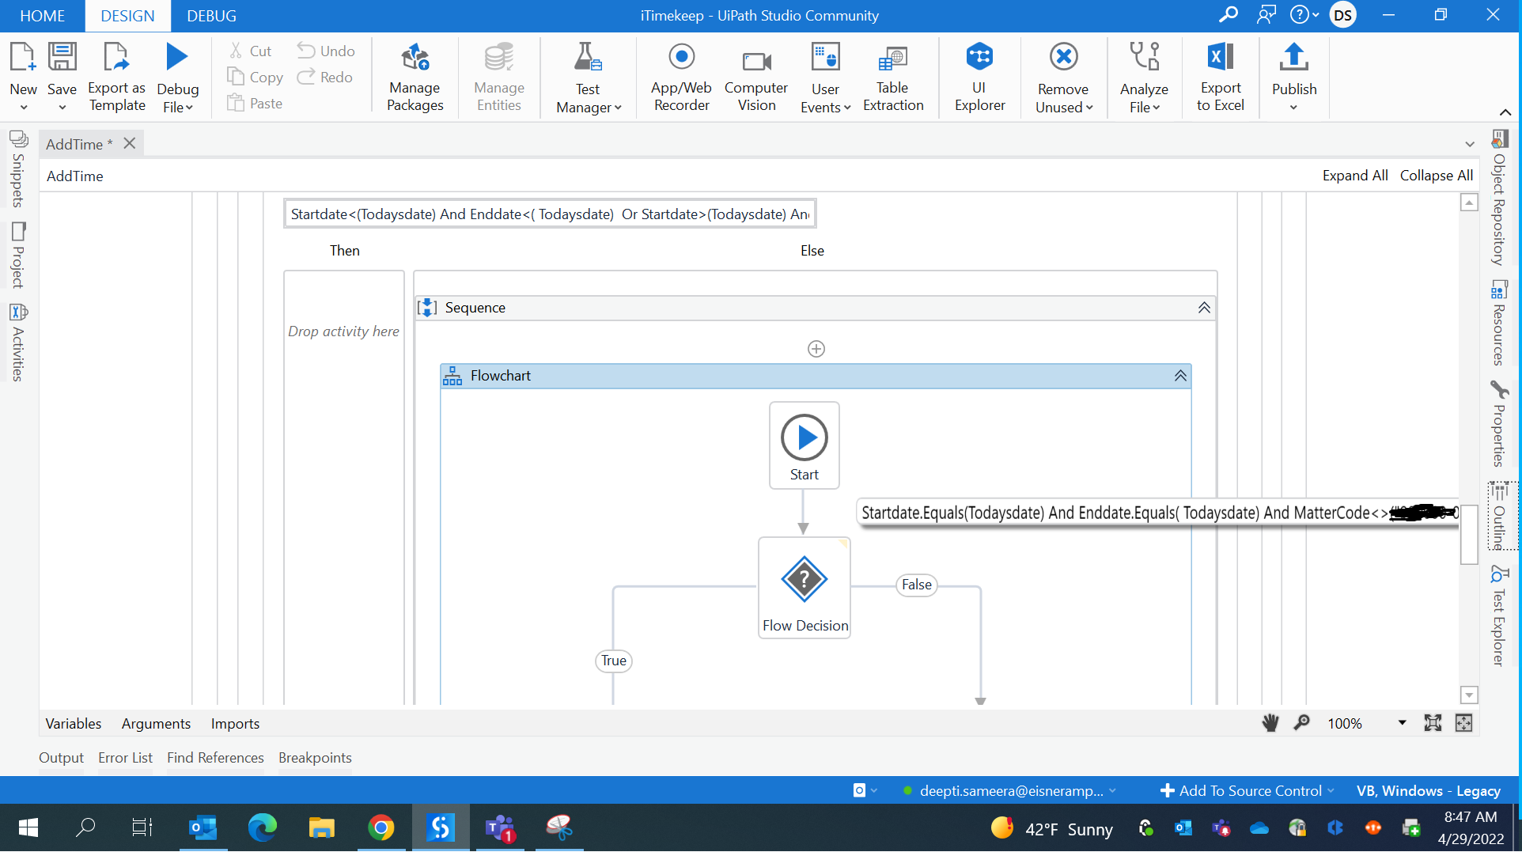Viewport: 1522px width, 852px height.
Task: Click the Table Extraction icon
Action: pos(892,77)
